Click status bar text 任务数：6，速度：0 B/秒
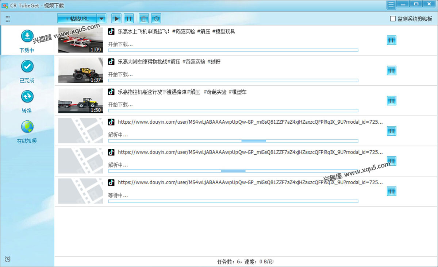 (246, 262)
